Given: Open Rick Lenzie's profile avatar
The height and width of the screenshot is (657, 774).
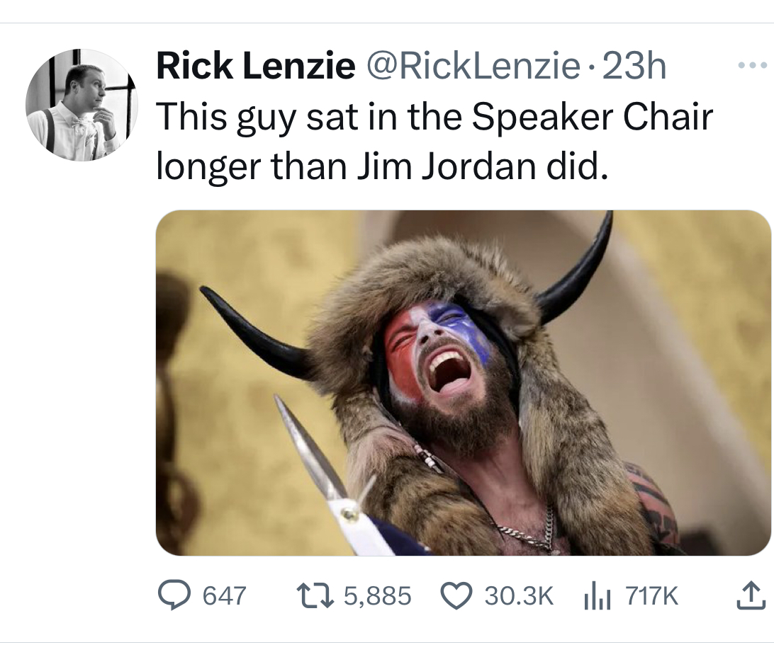Looking at the screenshot, I should [x=82, y=105].
